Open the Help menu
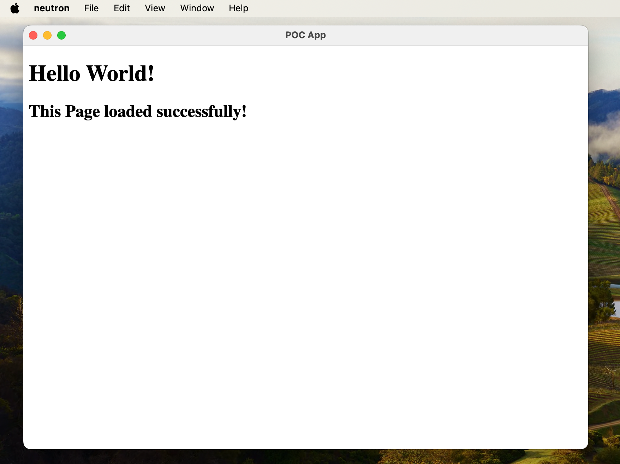The width and height of the screenshot is (620, 464). pyautogui.click(x=238, y=8)
